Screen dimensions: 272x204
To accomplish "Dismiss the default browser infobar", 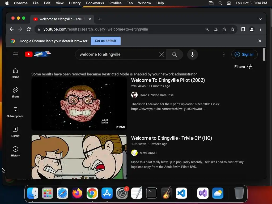I will (260, 41).
